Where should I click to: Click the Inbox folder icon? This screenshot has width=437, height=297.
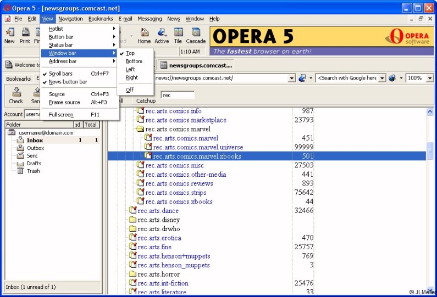[x=20, y=140]
